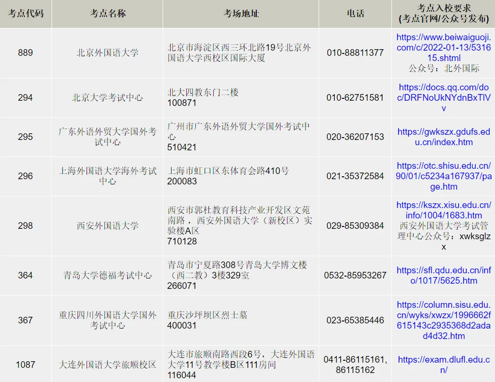Open the sfl.qdu.edu.cn link

coord(443,275)
